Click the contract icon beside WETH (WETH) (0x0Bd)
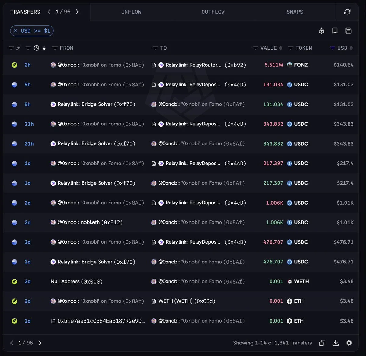The image size is (366, 356). 154,301
